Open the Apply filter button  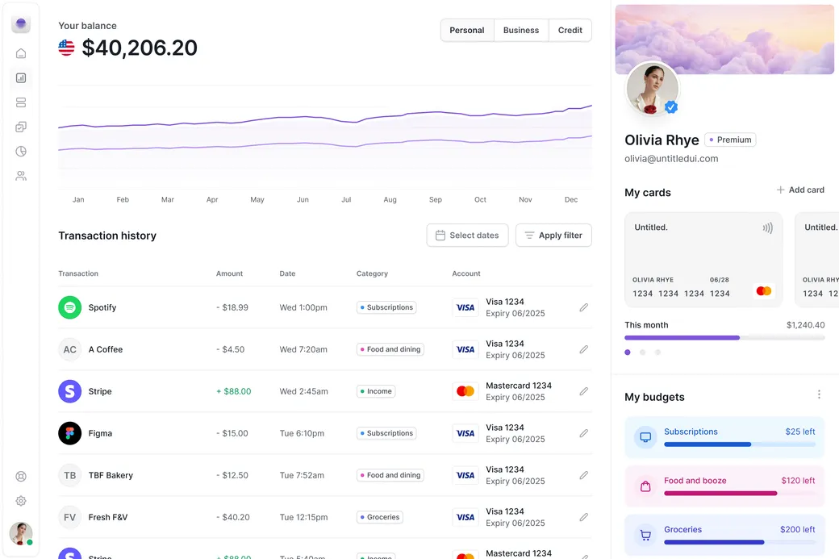[x=553, y=236]
